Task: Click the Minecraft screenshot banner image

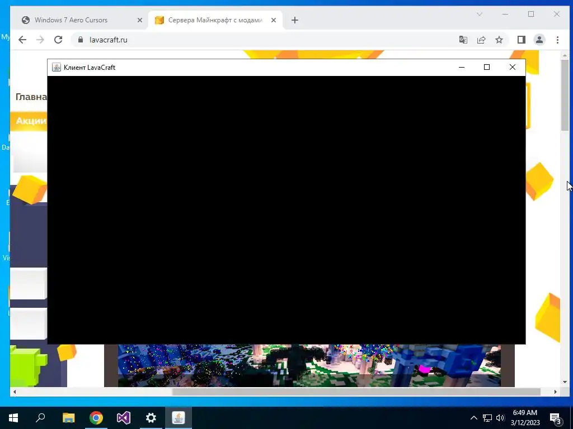Action: pyautogui.click(x=309, y=365)
